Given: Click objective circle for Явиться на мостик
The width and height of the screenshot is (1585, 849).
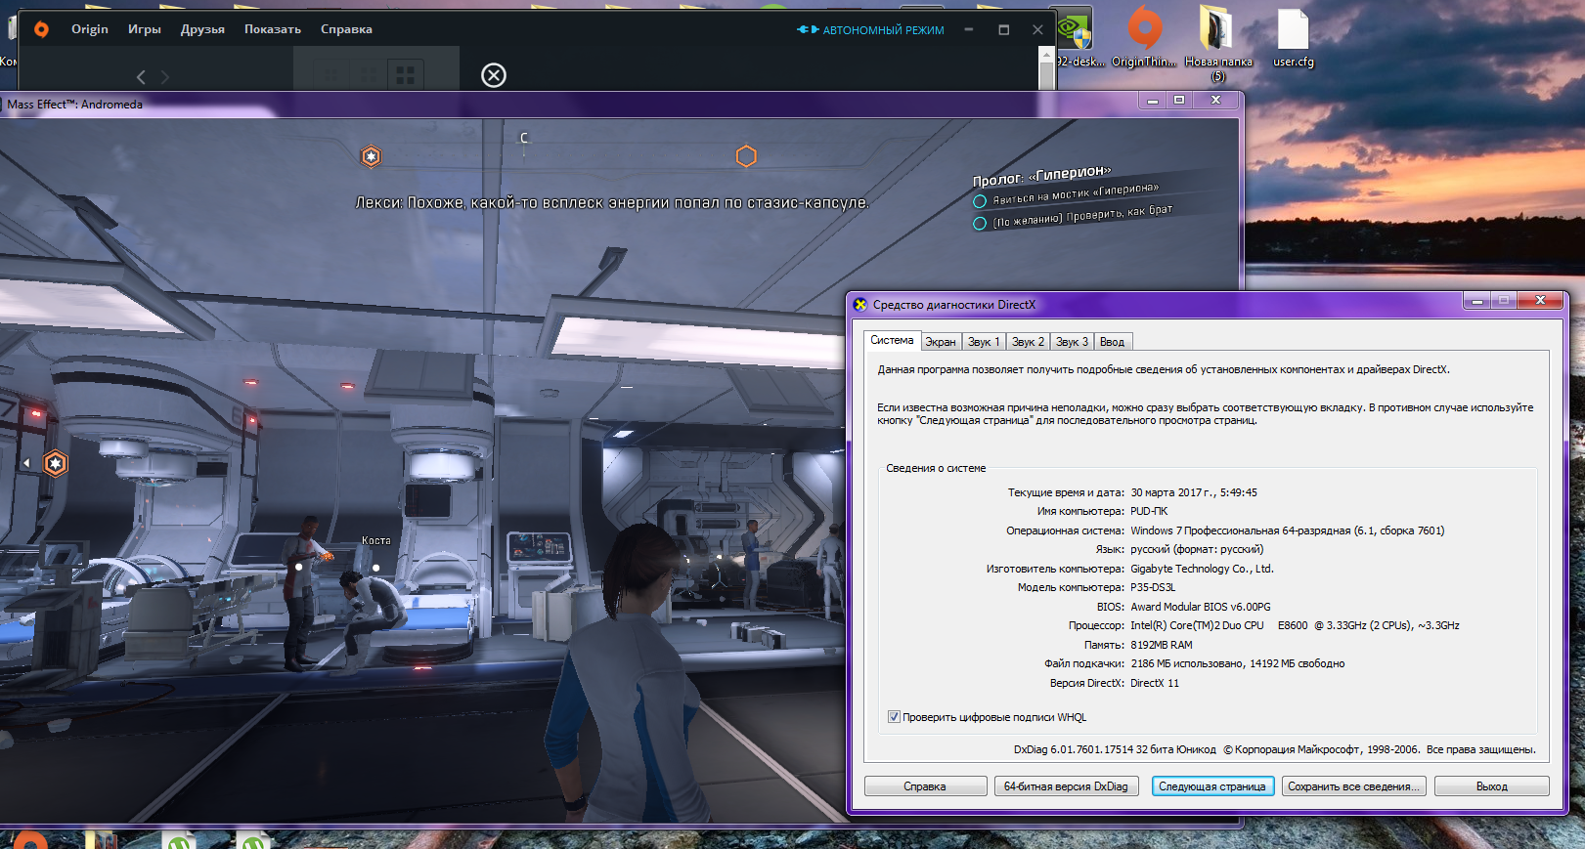Looking at the screenshot, I should coord(980,201).
